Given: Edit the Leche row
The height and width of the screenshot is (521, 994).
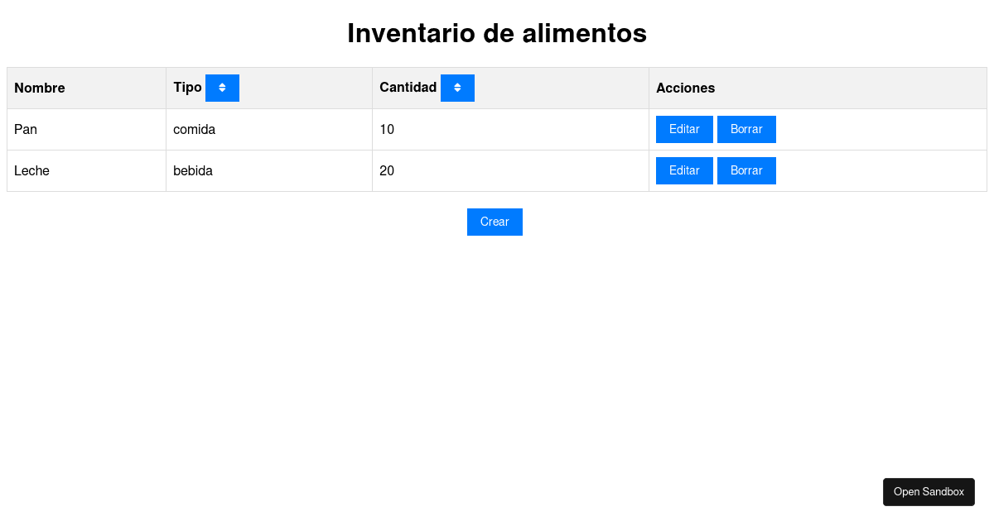Looking at the screenshot, I should coord(684,170).
